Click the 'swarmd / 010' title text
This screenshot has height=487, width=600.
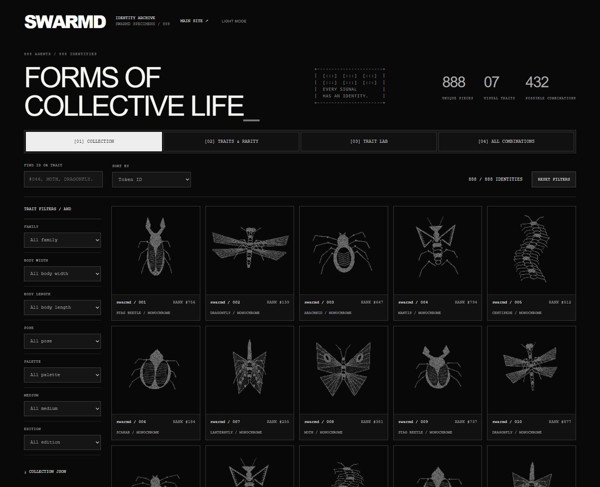pyautogui.click(x=507, y=422)
